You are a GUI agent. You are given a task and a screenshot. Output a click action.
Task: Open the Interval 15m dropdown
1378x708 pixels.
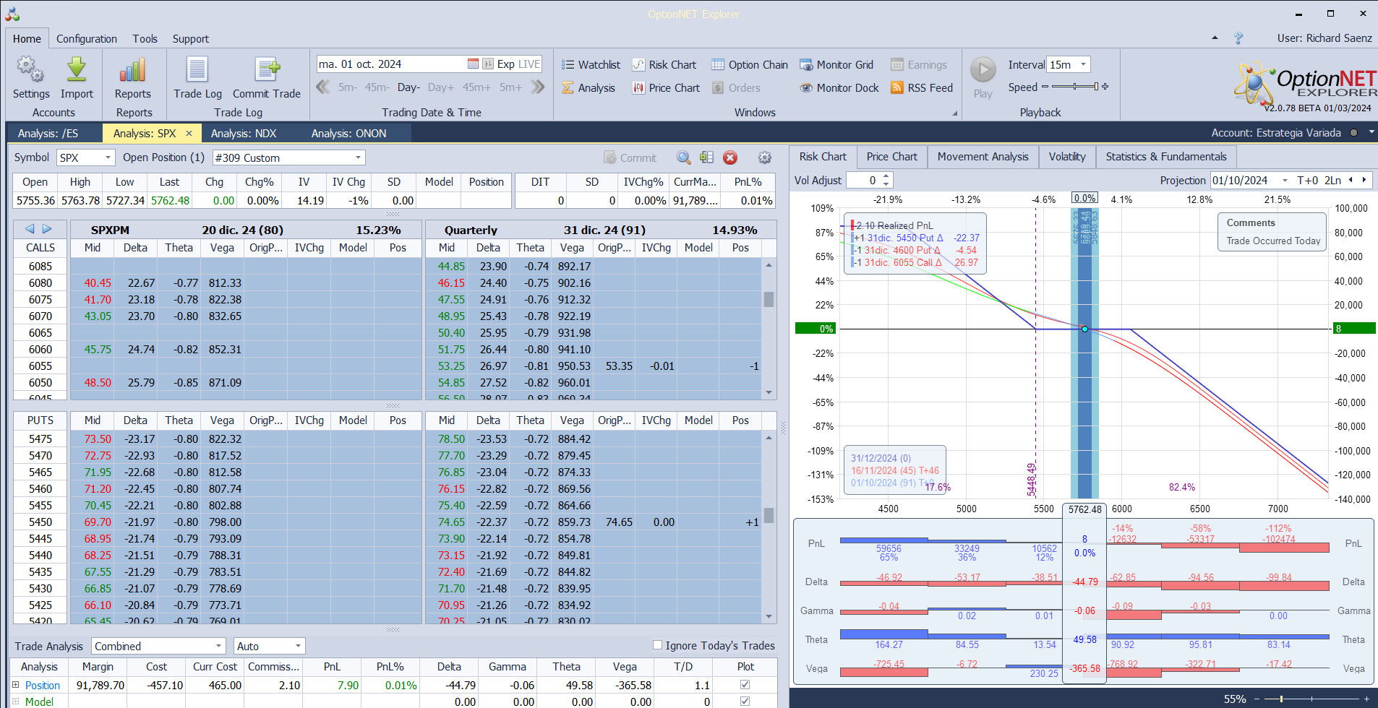[1083, 64]
